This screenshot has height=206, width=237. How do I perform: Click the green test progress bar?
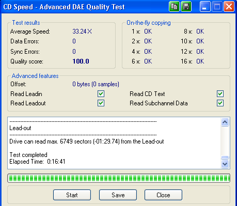pyautogui.click(x=119, y=178)
